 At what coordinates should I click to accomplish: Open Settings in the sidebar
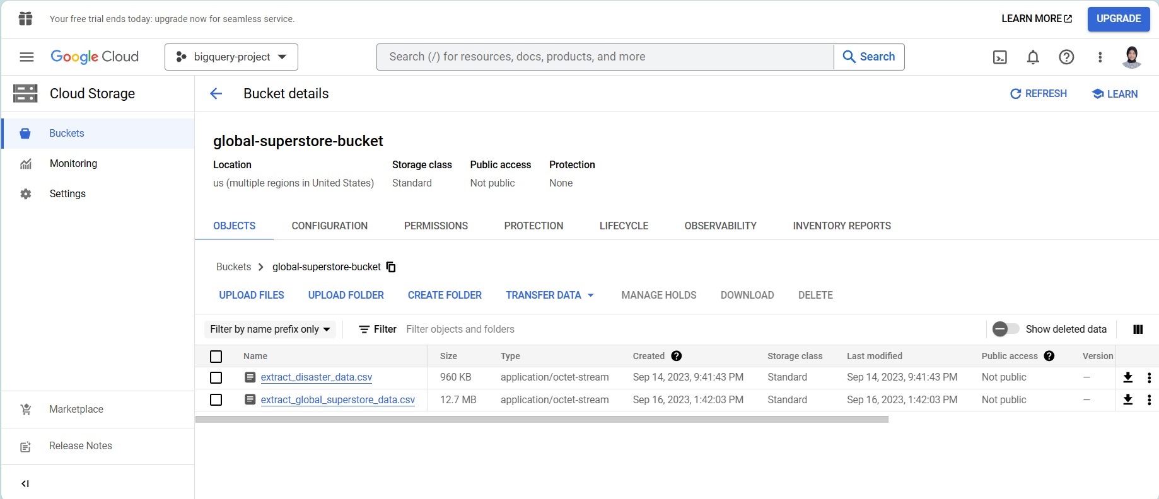click(98, 194)
